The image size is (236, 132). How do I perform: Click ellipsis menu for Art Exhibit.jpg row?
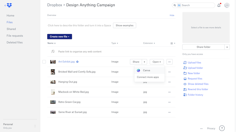169,62
